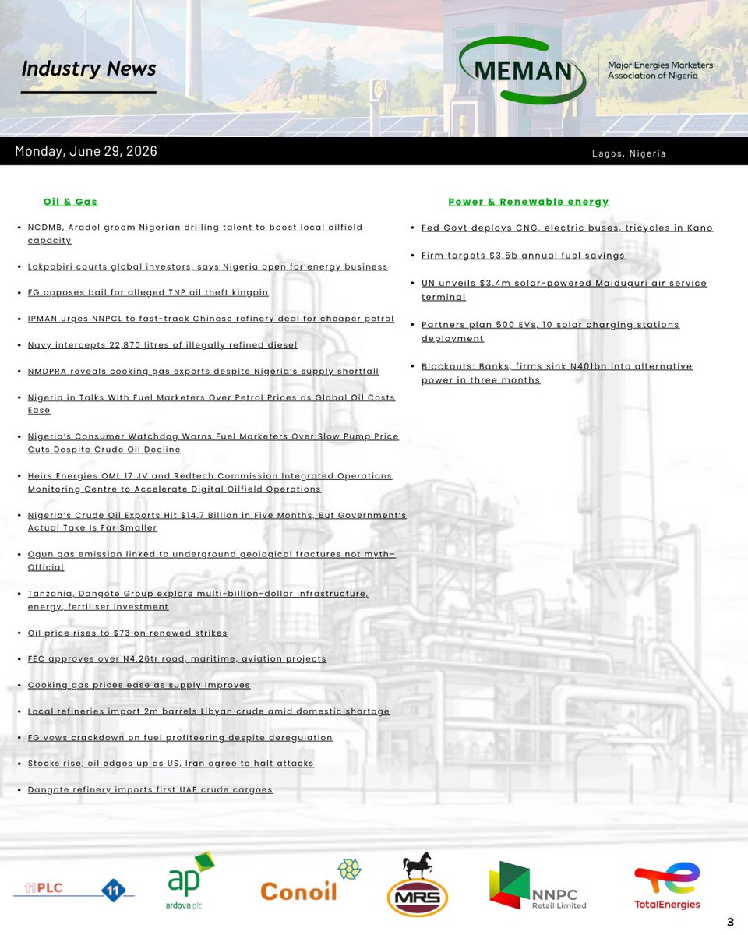Open FG opposes bail TNP oil theft link
The width and height of the screenshot is (748, 935).
coord(148,292)
